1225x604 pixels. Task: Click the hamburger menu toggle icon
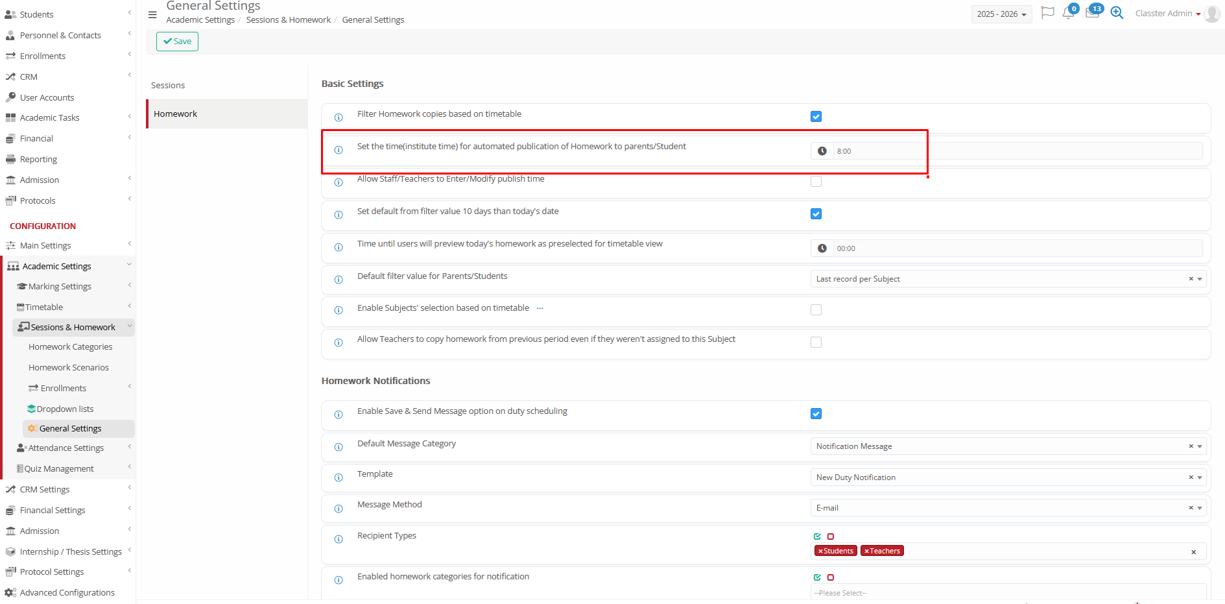point(152,15)
